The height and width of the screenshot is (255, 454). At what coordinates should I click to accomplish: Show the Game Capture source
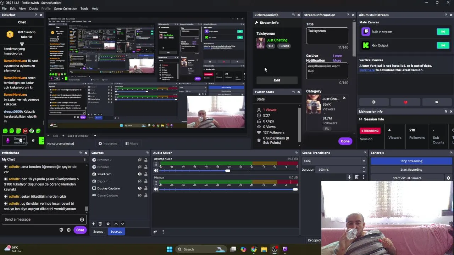(x=140, y=195)
